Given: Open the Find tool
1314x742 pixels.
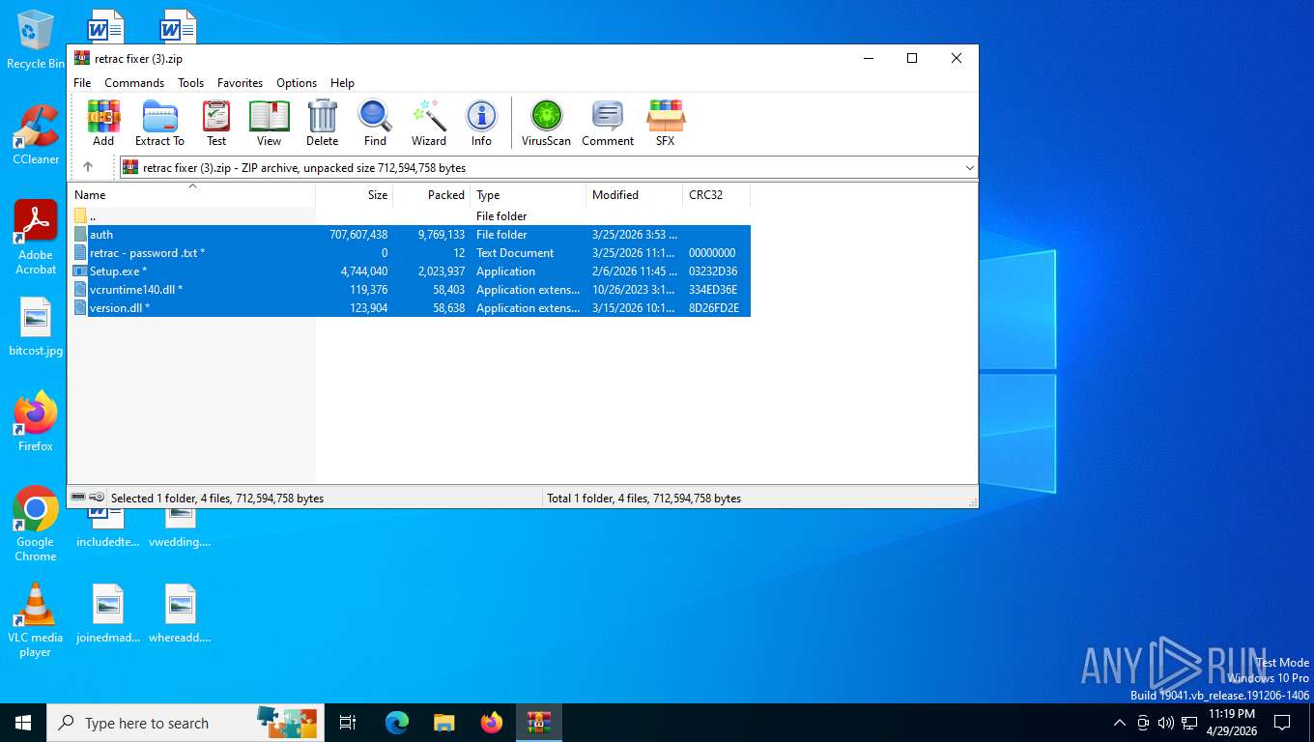Looking at the screenshot, I should pyautogui.click(x=375, y=123).
